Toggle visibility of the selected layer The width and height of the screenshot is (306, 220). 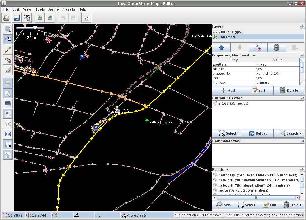click(x=258, y=47)
